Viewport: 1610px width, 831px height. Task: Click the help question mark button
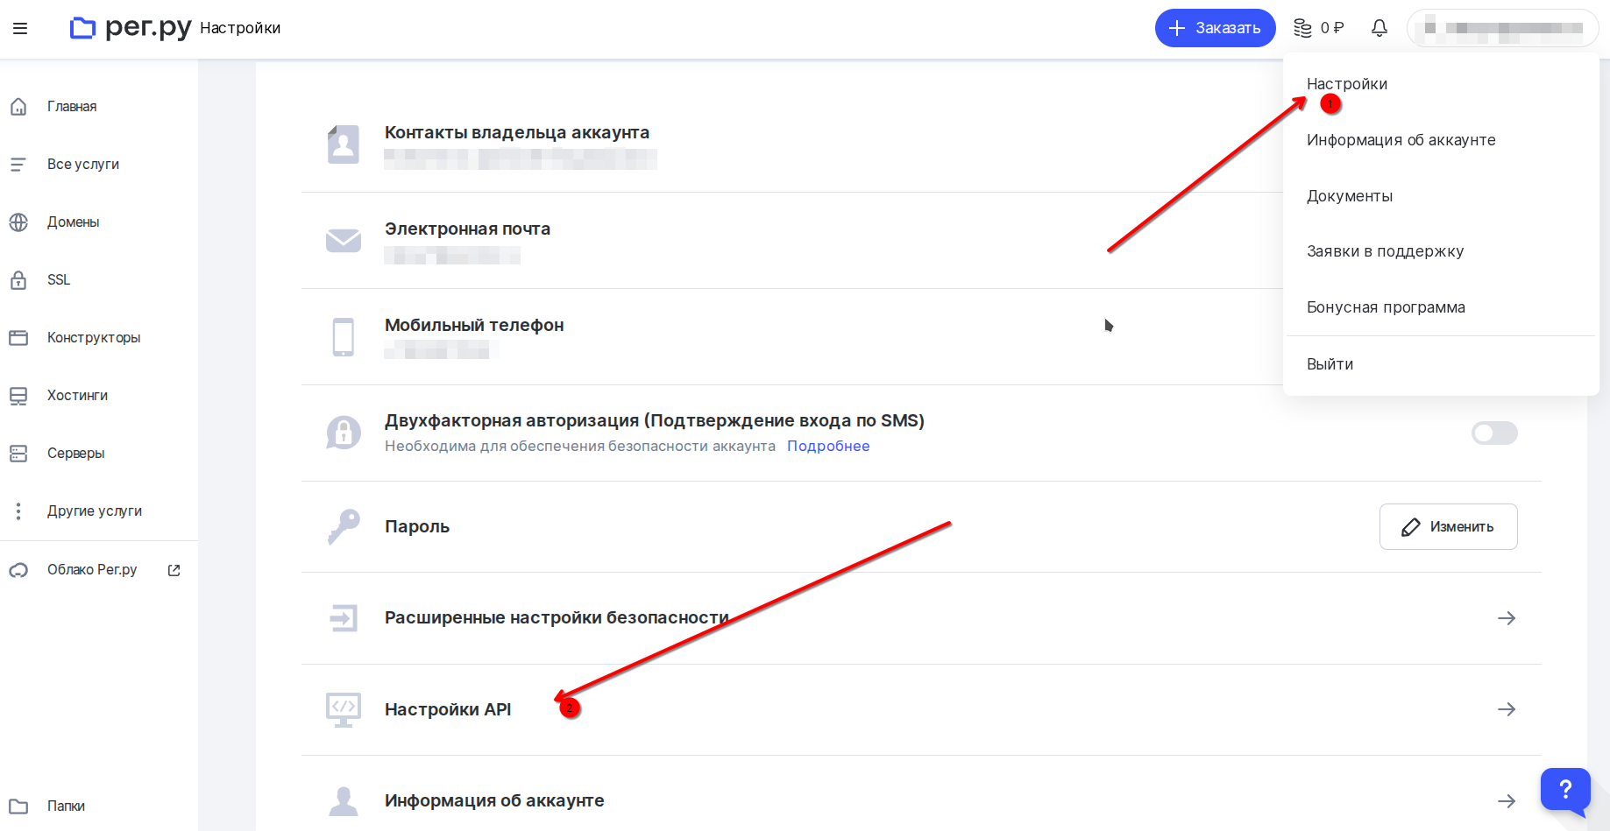(x=1565, y=790)
